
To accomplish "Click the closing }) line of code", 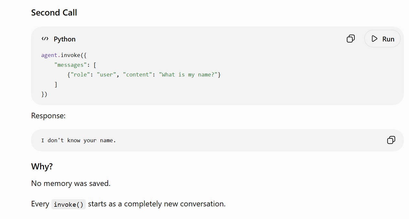I will point(44,94).
